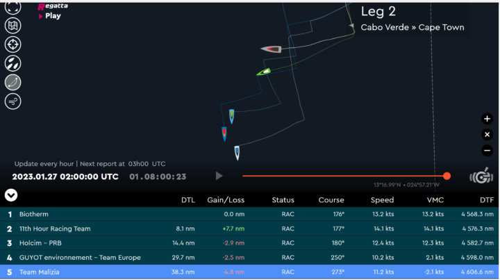Click the 29.7 nm DTL value

[183, 257]
